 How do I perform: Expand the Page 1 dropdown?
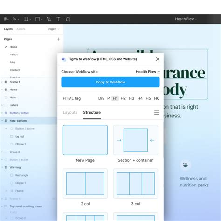54,29
